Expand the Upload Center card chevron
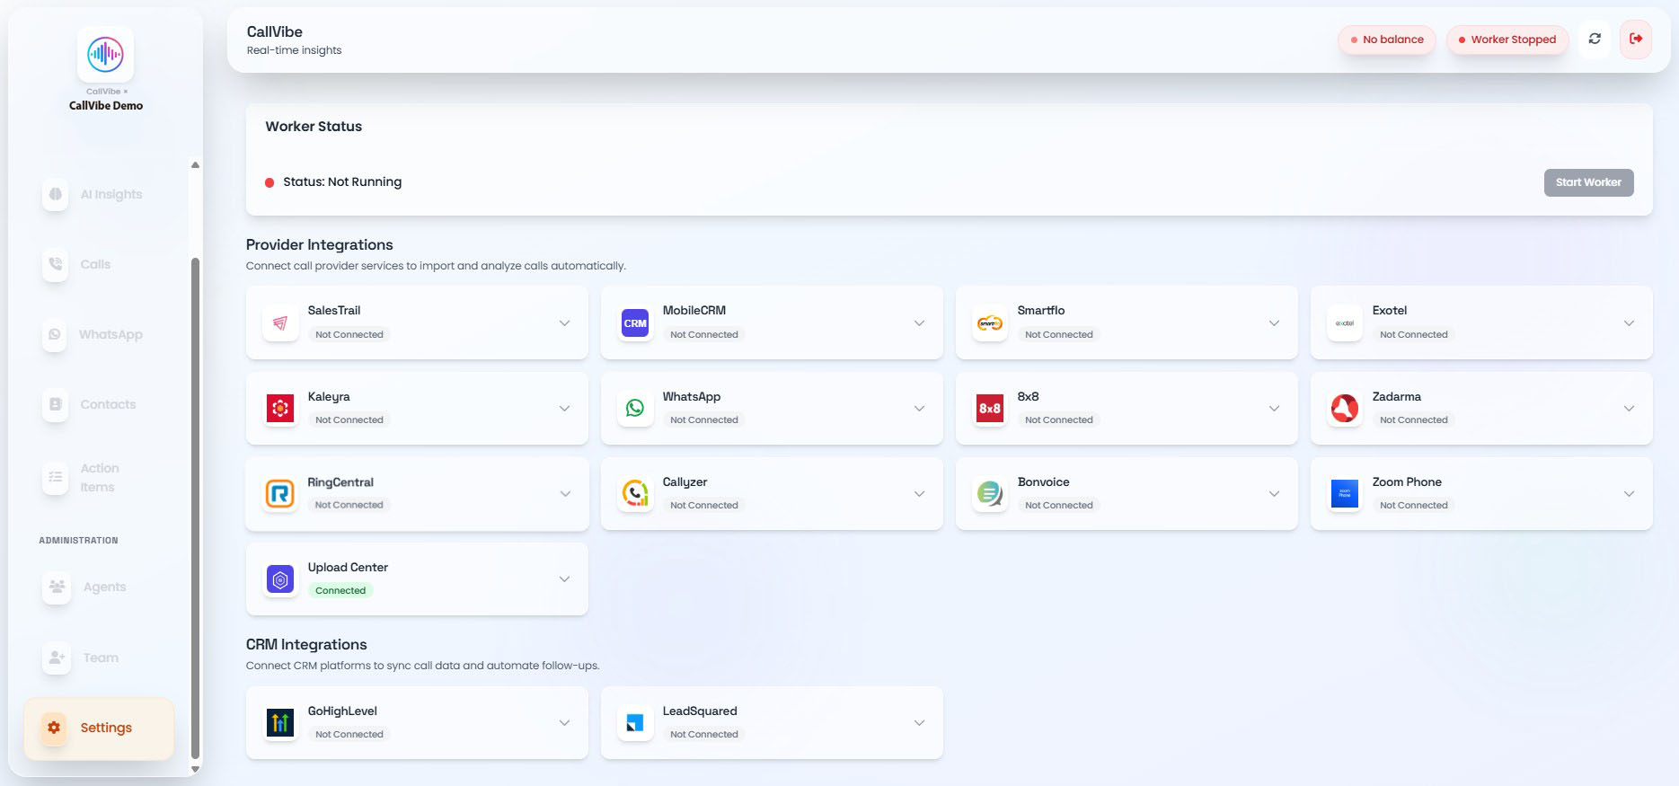The width and height of the screenshot is (1679, 786). point(564,579)
